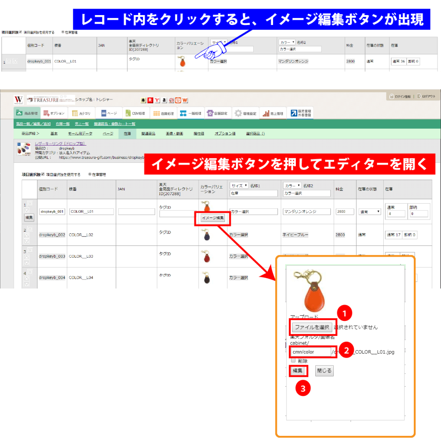The width and height of the screenshot is (441, 441).
Task: Click the cmn/color folder input field
Action: click(310, 352)
